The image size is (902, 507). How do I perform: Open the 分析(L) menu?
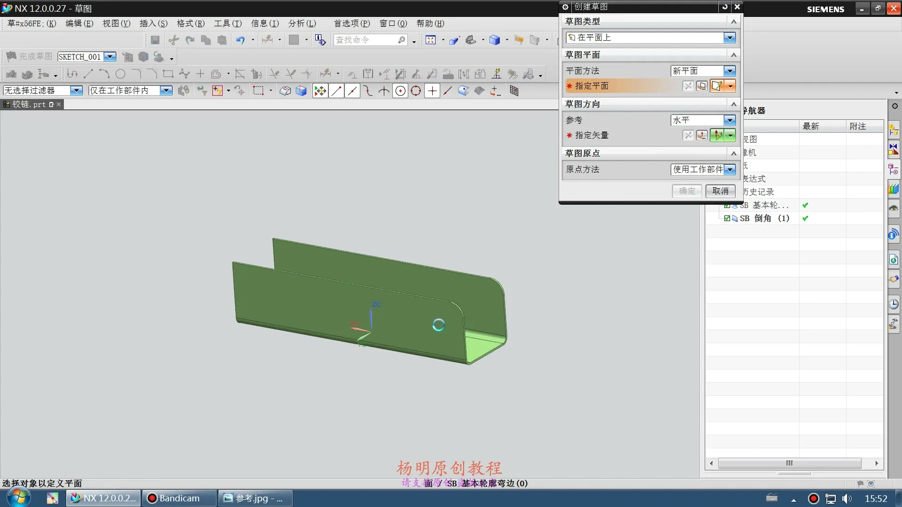click(302, 23)
